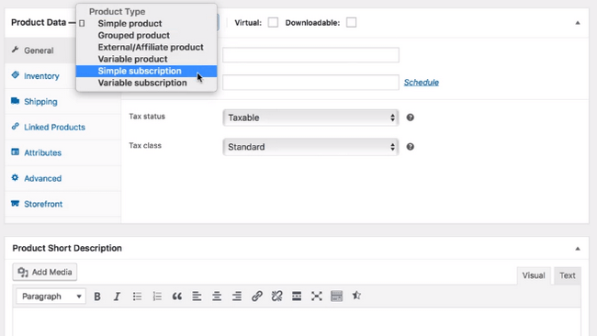Switch editor to Visual tab

tap(534, 275)
